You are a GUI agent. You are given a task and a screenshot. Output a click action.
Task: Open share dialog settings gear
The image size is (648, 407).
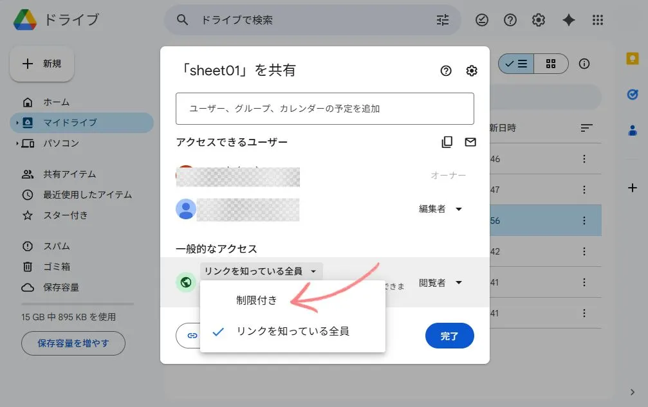(472, 71)
